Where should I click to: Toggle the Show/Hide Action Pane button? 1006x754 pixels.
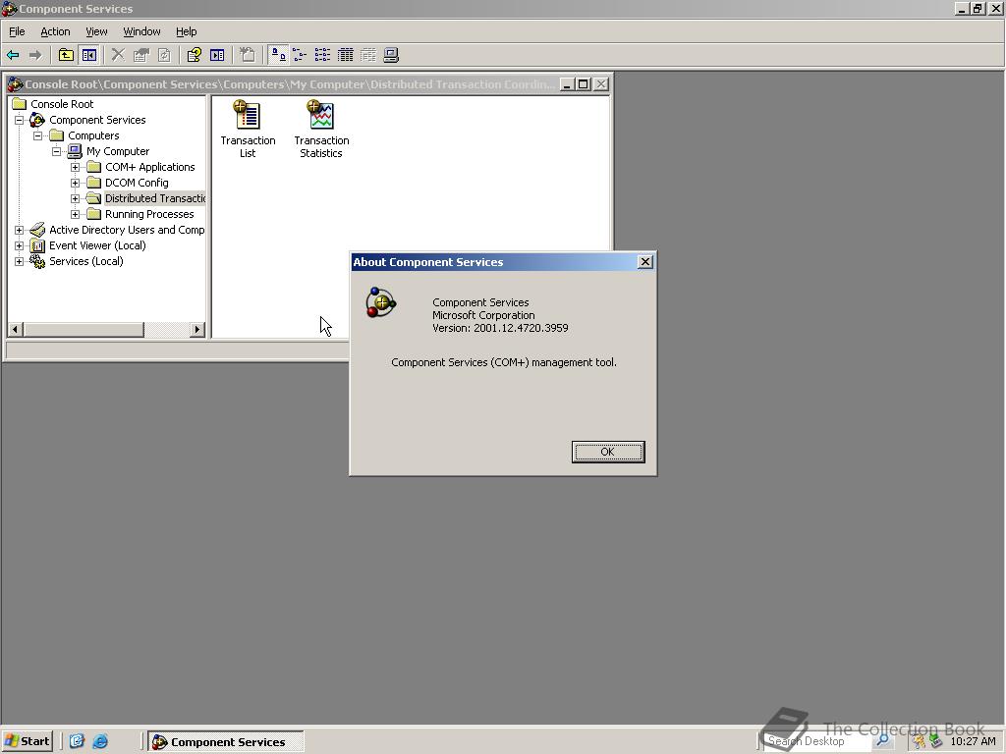pos(217,55)
